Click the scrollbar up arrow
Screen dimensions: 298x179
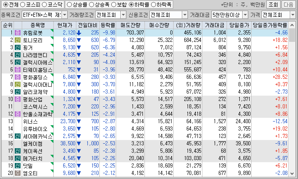point(292,25)
